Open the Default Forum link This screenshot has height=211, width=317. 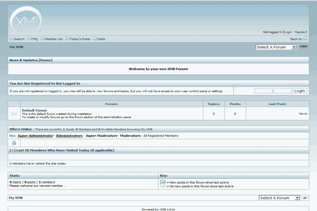click(34, 110)
